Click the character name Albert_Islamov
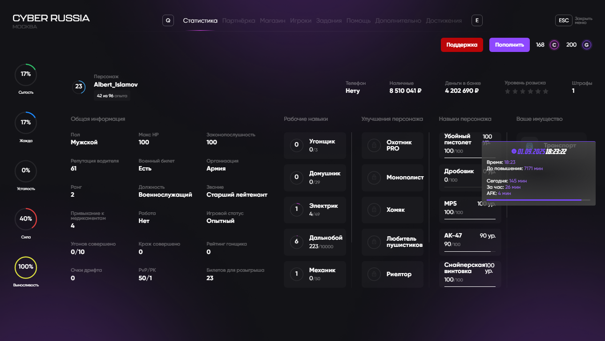 click(x=116, y=84)
